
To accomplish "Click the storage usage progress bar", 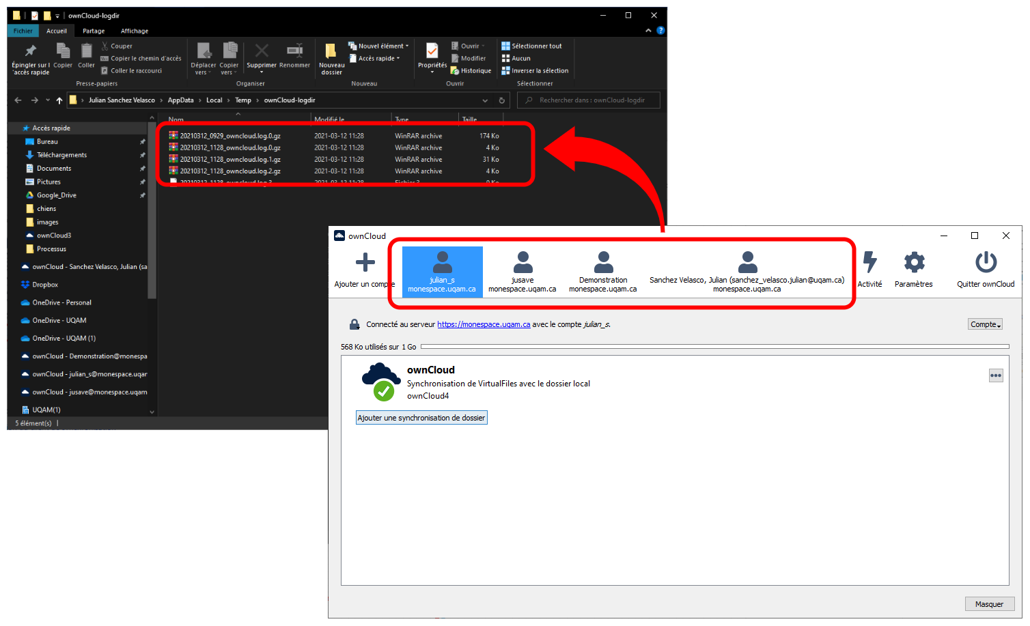I will coord(714,347).
